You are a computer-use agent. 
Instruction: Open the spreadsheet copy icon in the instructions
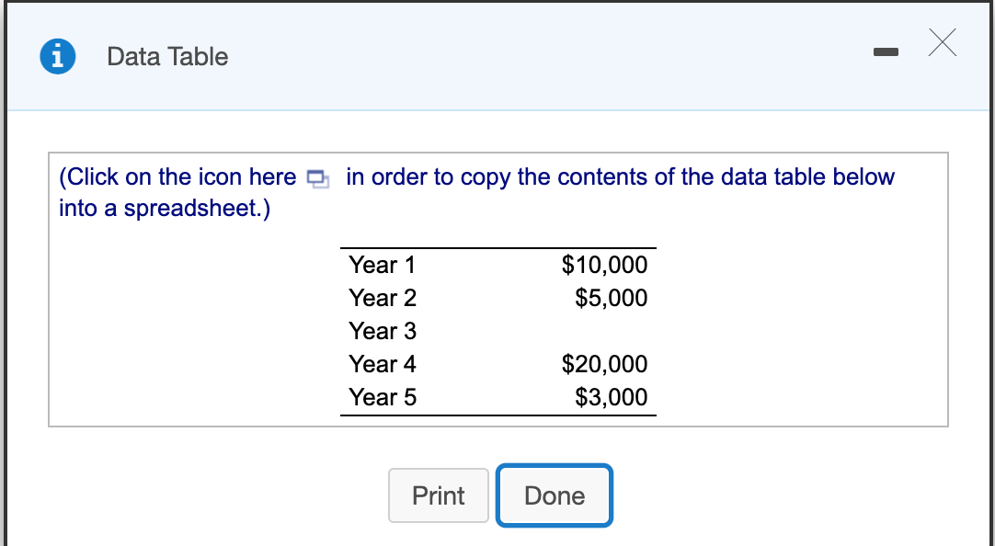point(316,178)
